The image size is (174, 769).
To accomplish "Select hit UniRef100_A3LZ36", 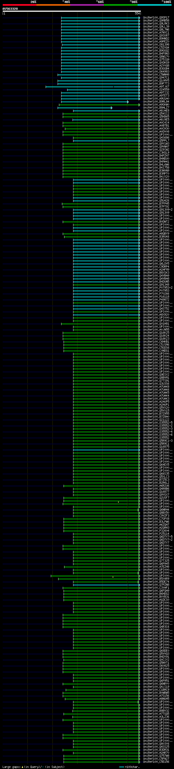I will click(x=156, y=717).
